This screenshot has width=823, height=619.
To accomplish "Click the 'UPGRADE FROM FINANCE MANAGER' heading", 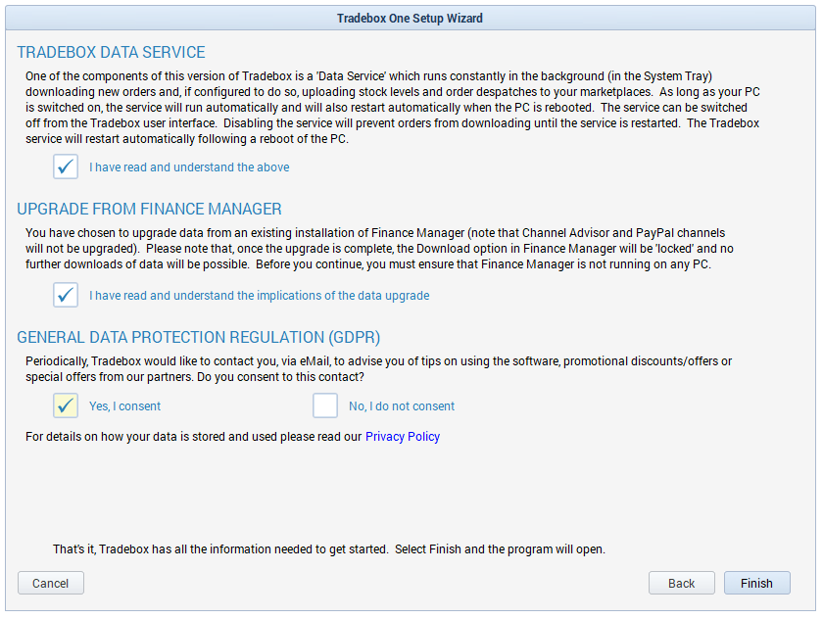I will tap(149, 209).
